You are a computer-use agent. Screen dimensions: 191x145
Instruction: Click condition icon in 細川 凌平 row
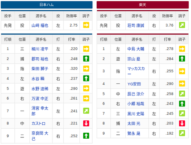pos(86,49)
